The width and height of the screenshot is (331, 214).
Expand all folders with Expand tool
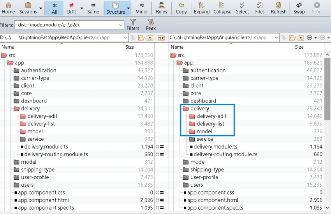[202, 8]
